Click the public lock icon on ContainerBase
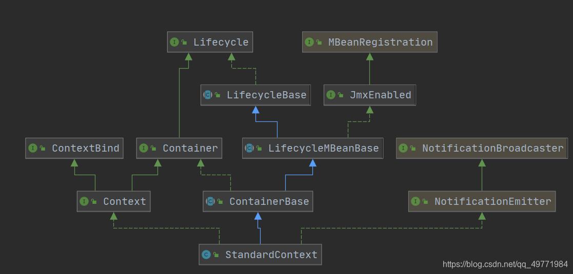This screenshot has height=274, width=573. tap(221, 202)
